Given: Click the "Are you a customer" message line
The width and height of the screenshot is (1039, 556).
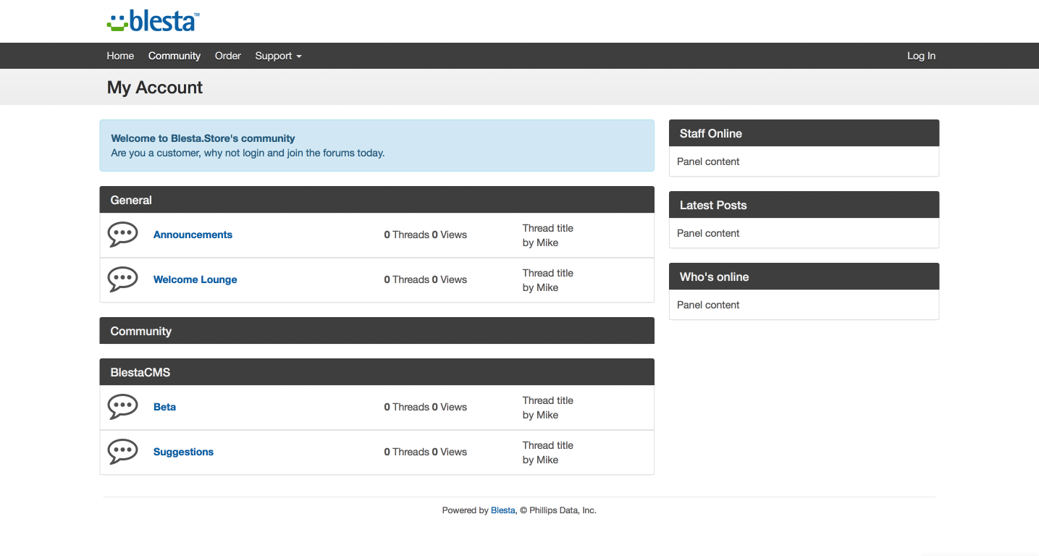Looking at the screenshot, I should coord(248,153).
